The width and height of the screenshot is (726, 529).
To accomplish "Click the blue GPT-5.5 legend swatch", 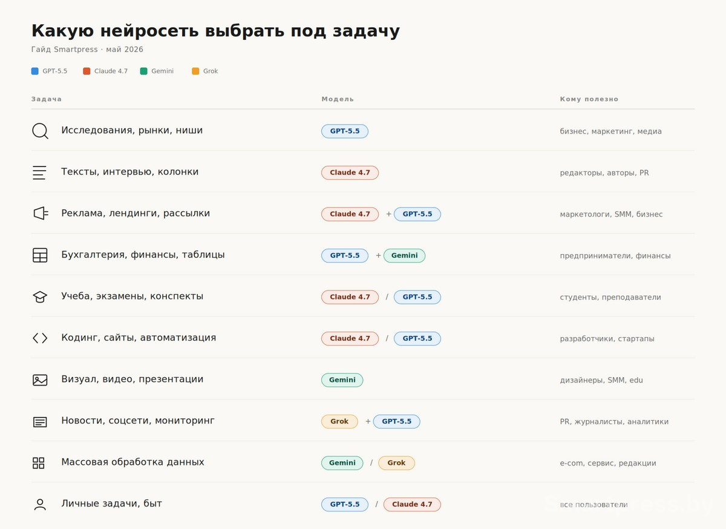I will coord(34,71).
